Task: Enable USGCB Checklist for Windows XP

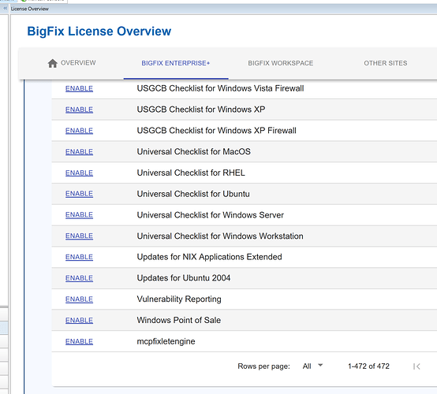Action: (x=79, y=110)
